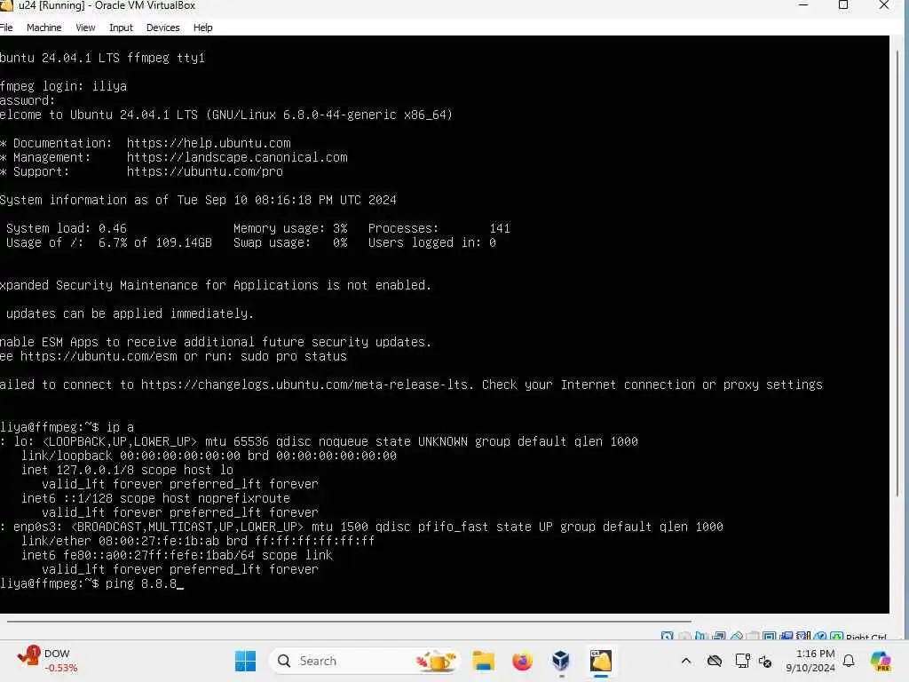Click the shared folders status icon
The height and width of the screenshot is (682, 909).
pyautogui.click(x=753, y=636)
